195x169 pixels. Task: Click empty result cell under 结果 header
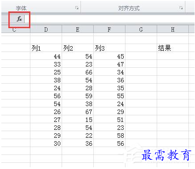coord(173,56)
